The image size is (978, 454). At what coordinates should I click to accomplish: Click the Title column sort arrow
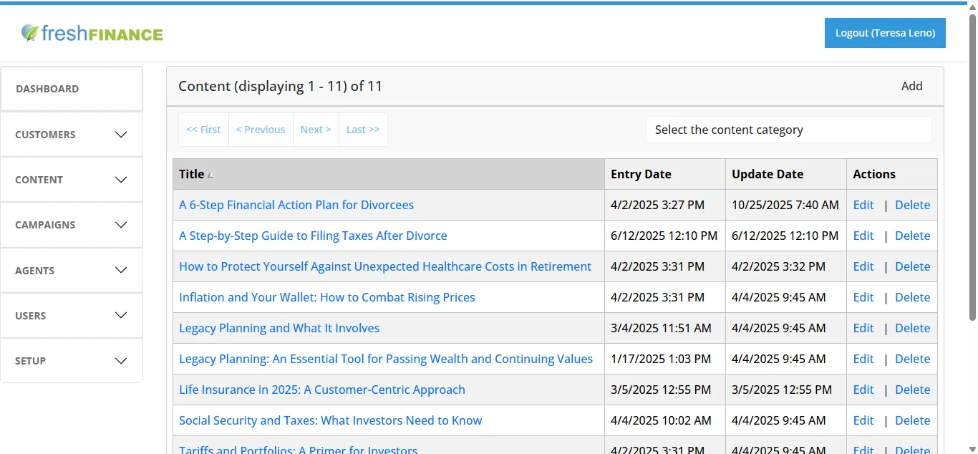(x=210, y=175)
